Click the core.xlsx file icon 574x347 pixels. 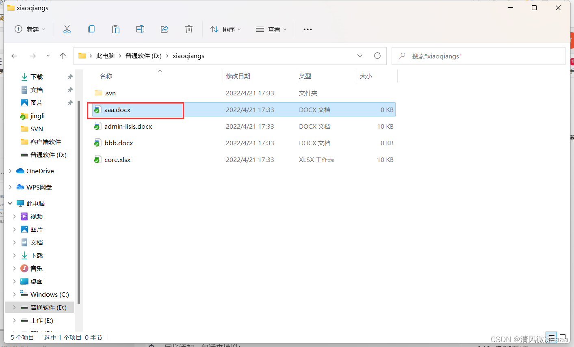click(x=97, y=159)
